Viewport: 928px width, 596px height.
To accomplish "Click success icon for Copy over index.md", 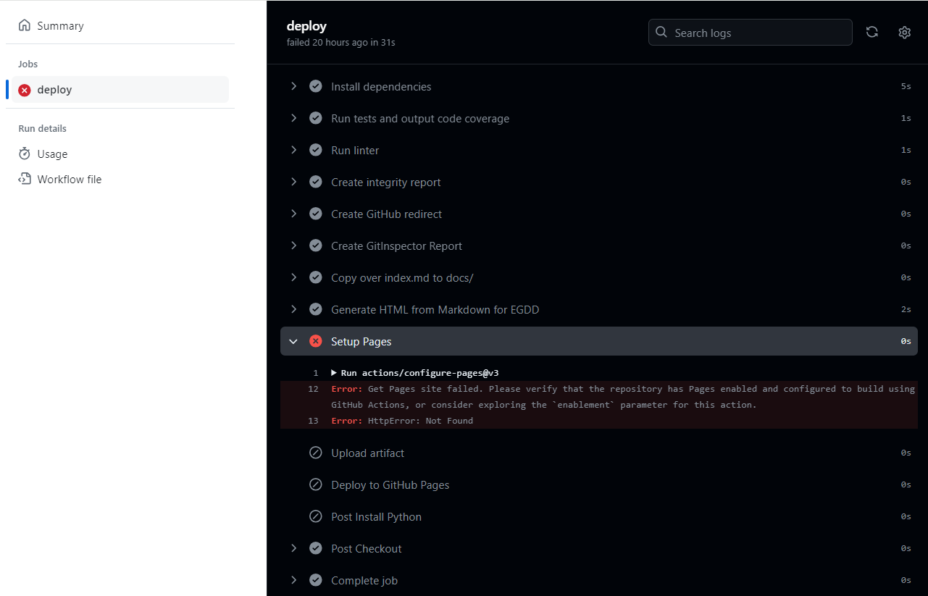I will pyautogui.click(x=316, y=277).
